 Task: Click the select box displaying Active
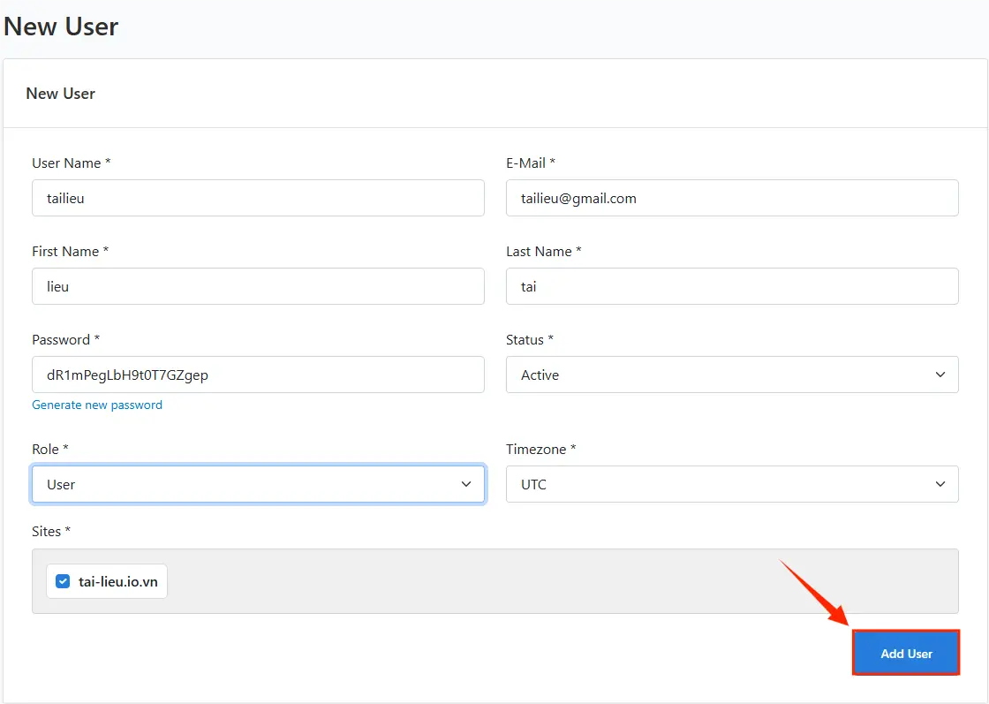click(731, 375)
